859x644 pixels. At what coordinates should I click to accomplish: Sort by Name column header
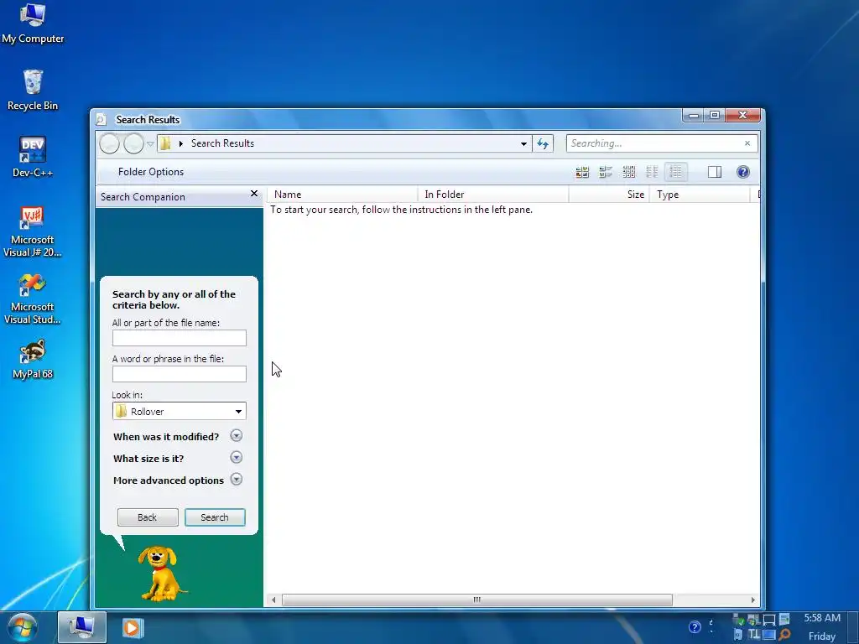click(x=342, y=195)
